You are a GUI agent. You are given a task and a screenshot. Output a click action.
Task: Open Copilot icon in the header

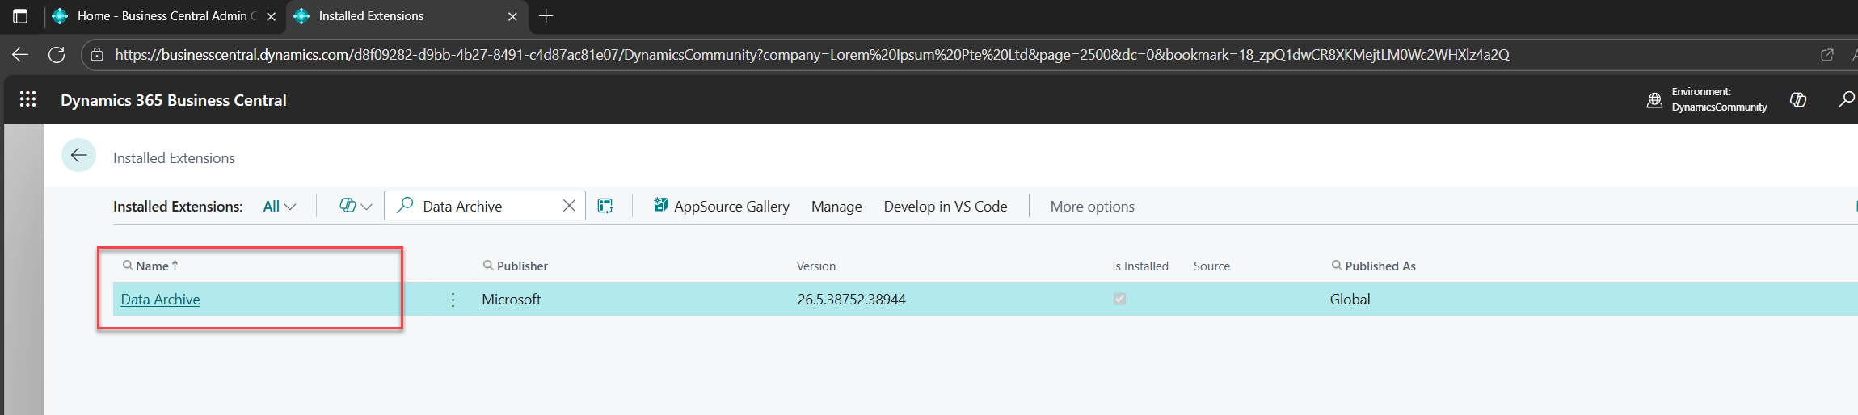[1798, 99]
